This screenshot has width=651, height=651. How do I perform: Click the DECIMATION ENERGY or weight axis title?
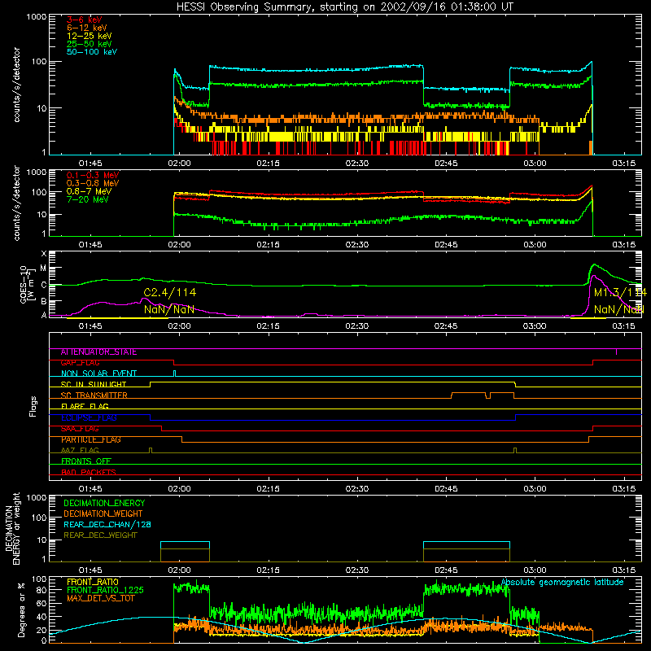[x=13, y=529]
